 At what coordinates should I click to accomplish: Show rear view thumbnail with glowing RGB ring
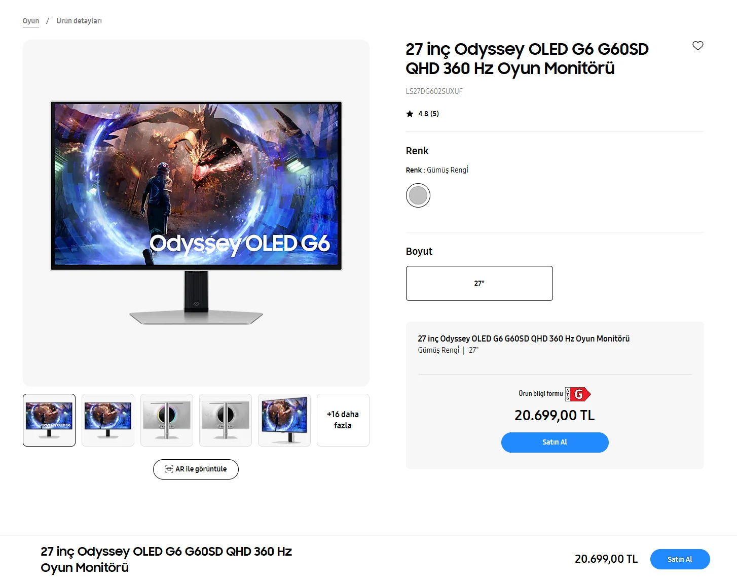coord(167,420)
